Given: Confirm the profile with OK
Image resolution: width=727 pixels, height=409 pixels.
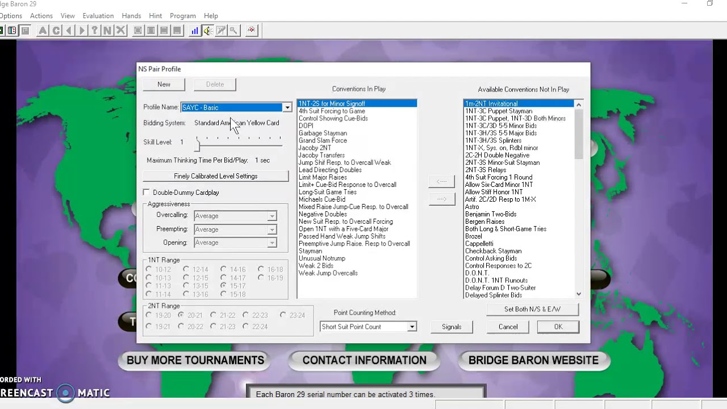Looking at the screenshot, I should coord(558,327).
